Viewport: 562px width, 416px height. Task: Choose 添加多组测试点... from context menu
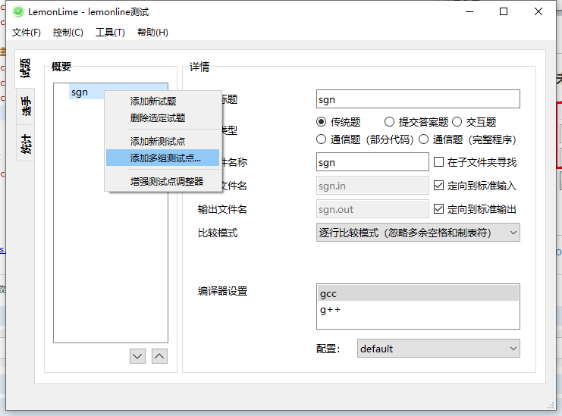[162, 158]
